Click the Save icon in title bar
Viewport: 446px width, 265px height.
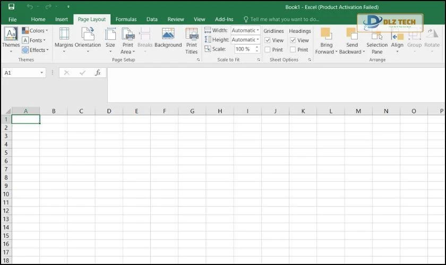(11, 7)
